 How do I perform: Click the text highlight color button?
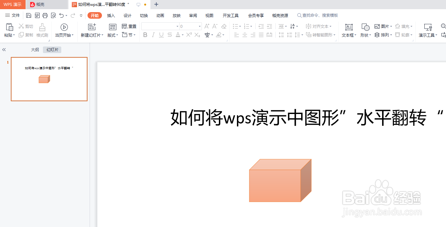tap(219, 35)
